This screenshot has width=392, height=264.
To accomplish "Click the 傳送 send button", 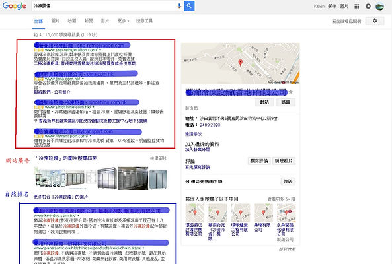I will 288,181.
